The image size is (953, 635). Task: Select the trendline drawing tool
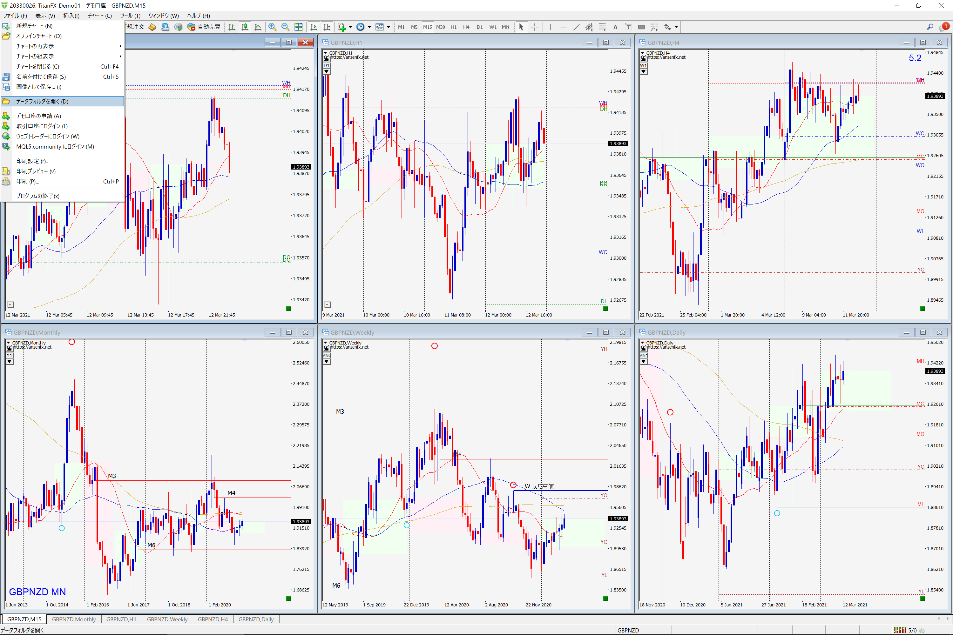(x=576, y=27)
